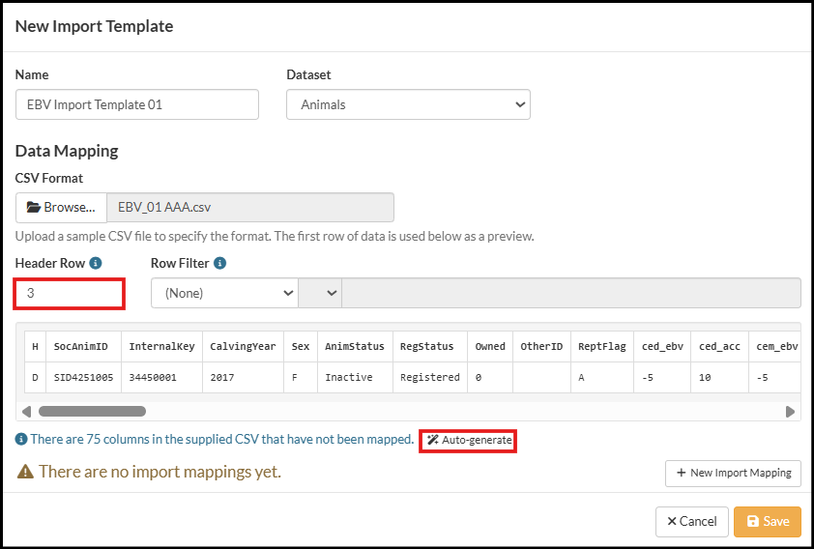
Task: Click the right arrow of preview scrollbar
Action: coord(790,411)
